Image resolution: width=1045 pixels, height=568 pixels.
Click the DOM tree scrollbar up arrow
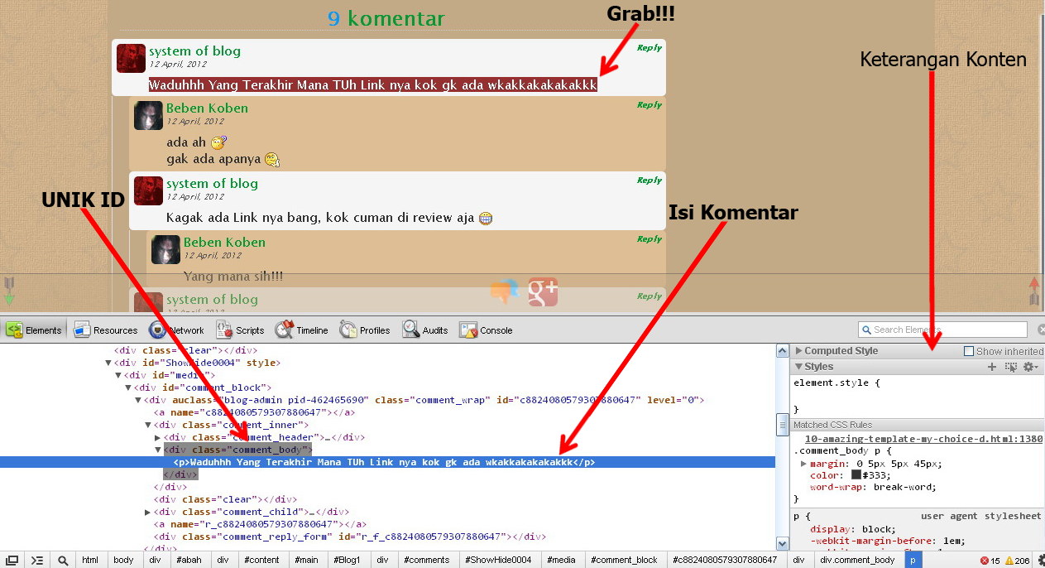(783, 351)
